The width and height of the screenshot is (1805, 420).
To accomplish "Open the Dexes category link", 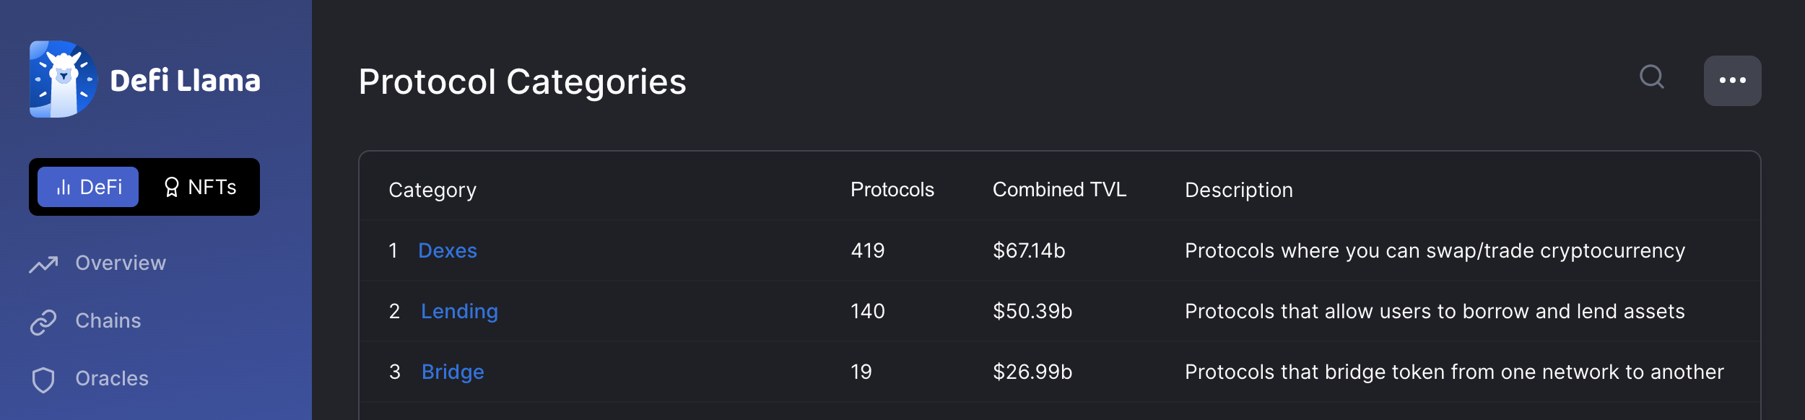I will coord(448,250).
